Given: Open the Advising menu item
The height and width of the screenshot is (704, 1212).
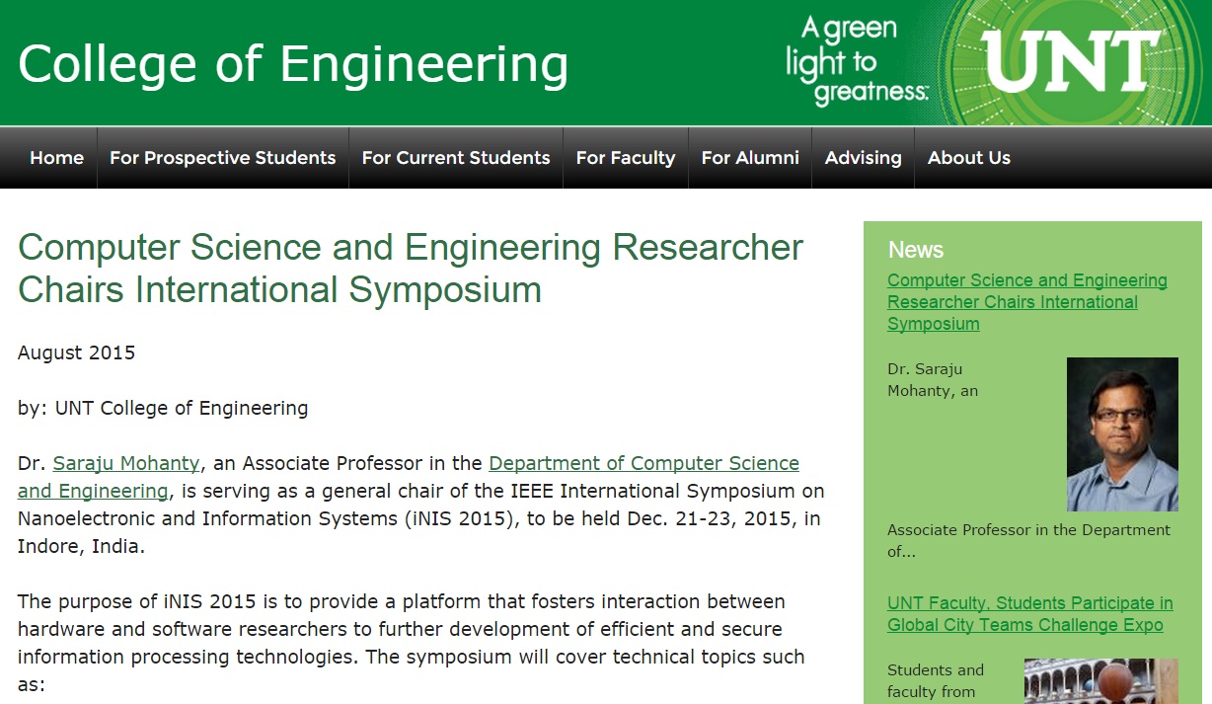Looking at the screenshot, I should [864, 158].
